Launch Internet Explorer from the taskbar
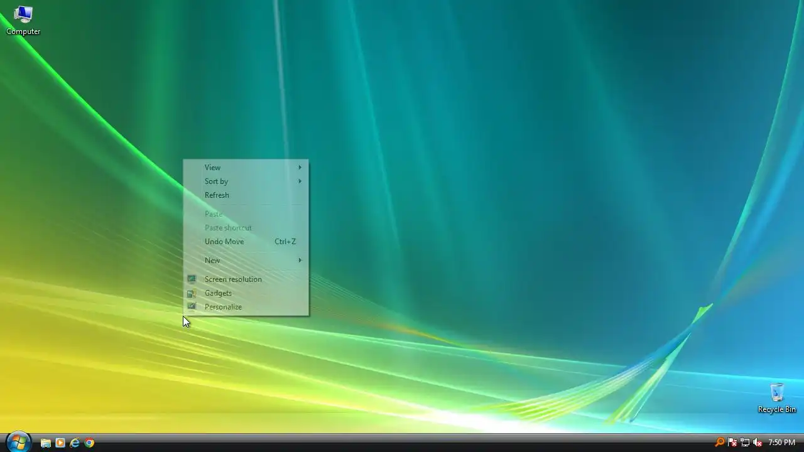The image size is (804, 452). [75, 443]
